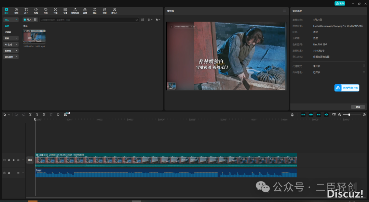Open the sort order dropdown
The height and width of the screenshot is (202, 369).
[150, 20]
